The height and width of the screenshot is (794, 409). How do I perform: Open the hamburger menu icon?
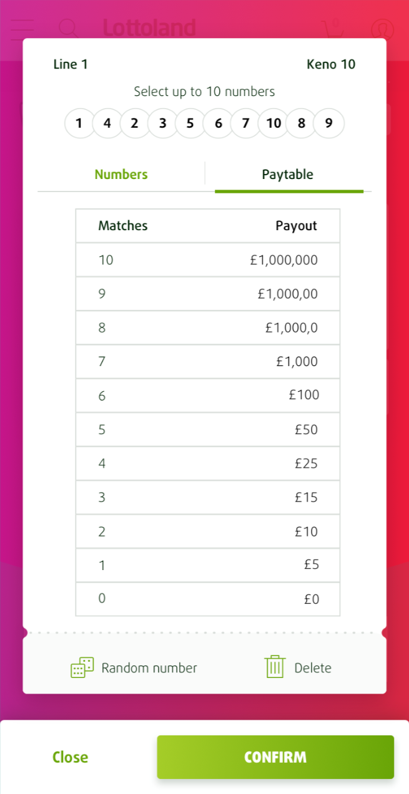22,29
